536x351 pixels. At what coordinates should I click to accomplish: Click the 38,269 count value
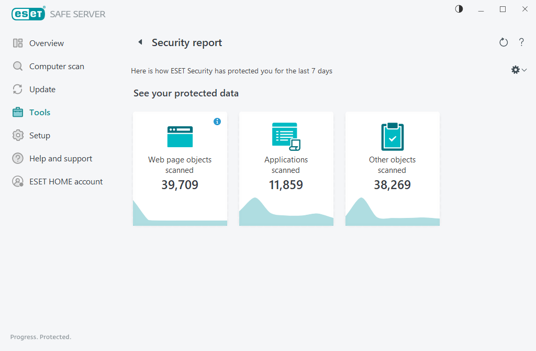pyautogui.click(x=393, y=185)
